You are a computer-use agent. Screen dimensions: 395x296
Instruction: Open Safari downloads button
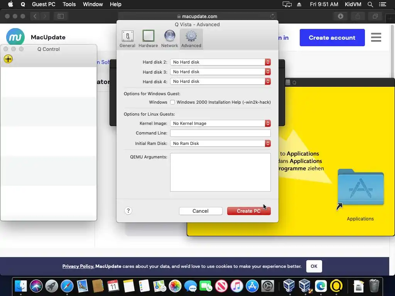pos(341,16)
